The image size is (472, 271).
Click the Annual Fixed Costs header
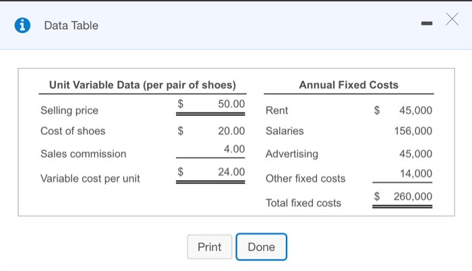tap(349, 85)
